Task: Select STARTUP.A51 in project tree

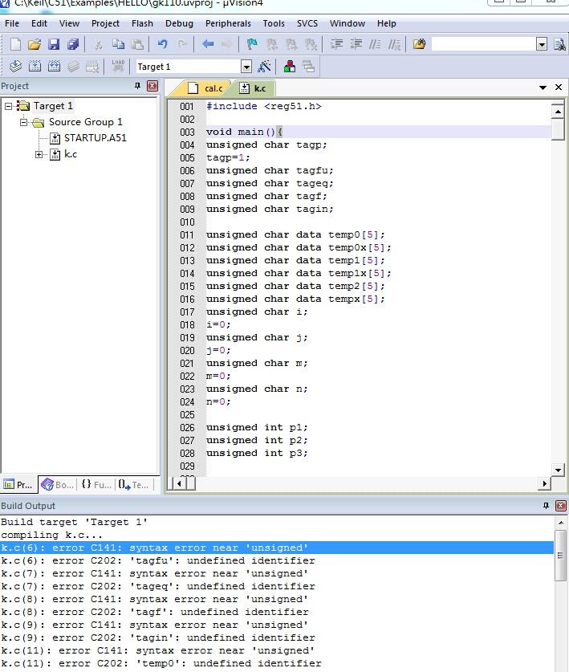Action: coord(96,138)
